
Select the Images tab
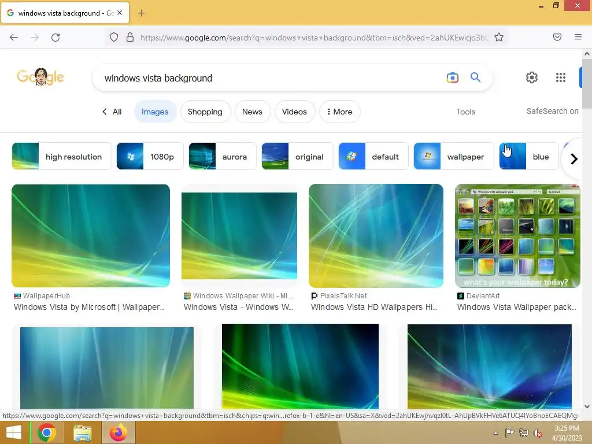(155, 112)
